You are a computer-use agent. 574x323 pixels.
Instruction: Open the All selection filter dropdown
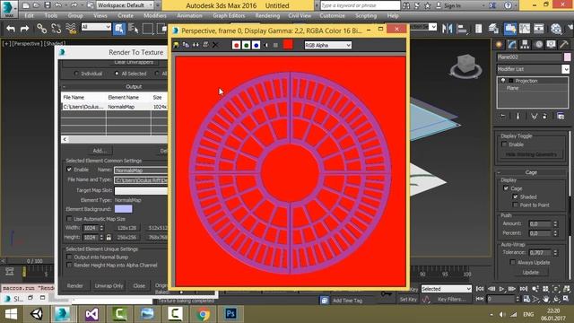coord(96,27)
